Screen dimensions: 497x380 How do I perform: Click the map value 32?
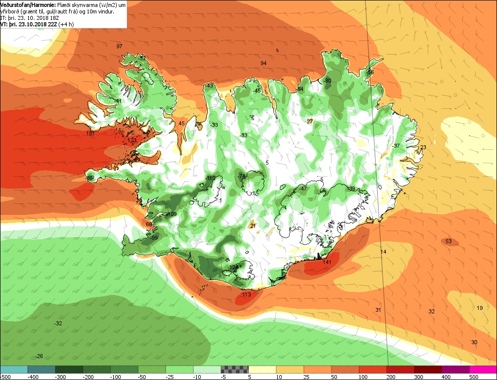(x=431, y=311)
